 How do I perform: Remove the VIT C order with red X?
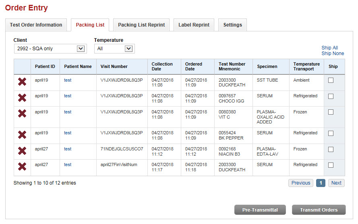22,113
